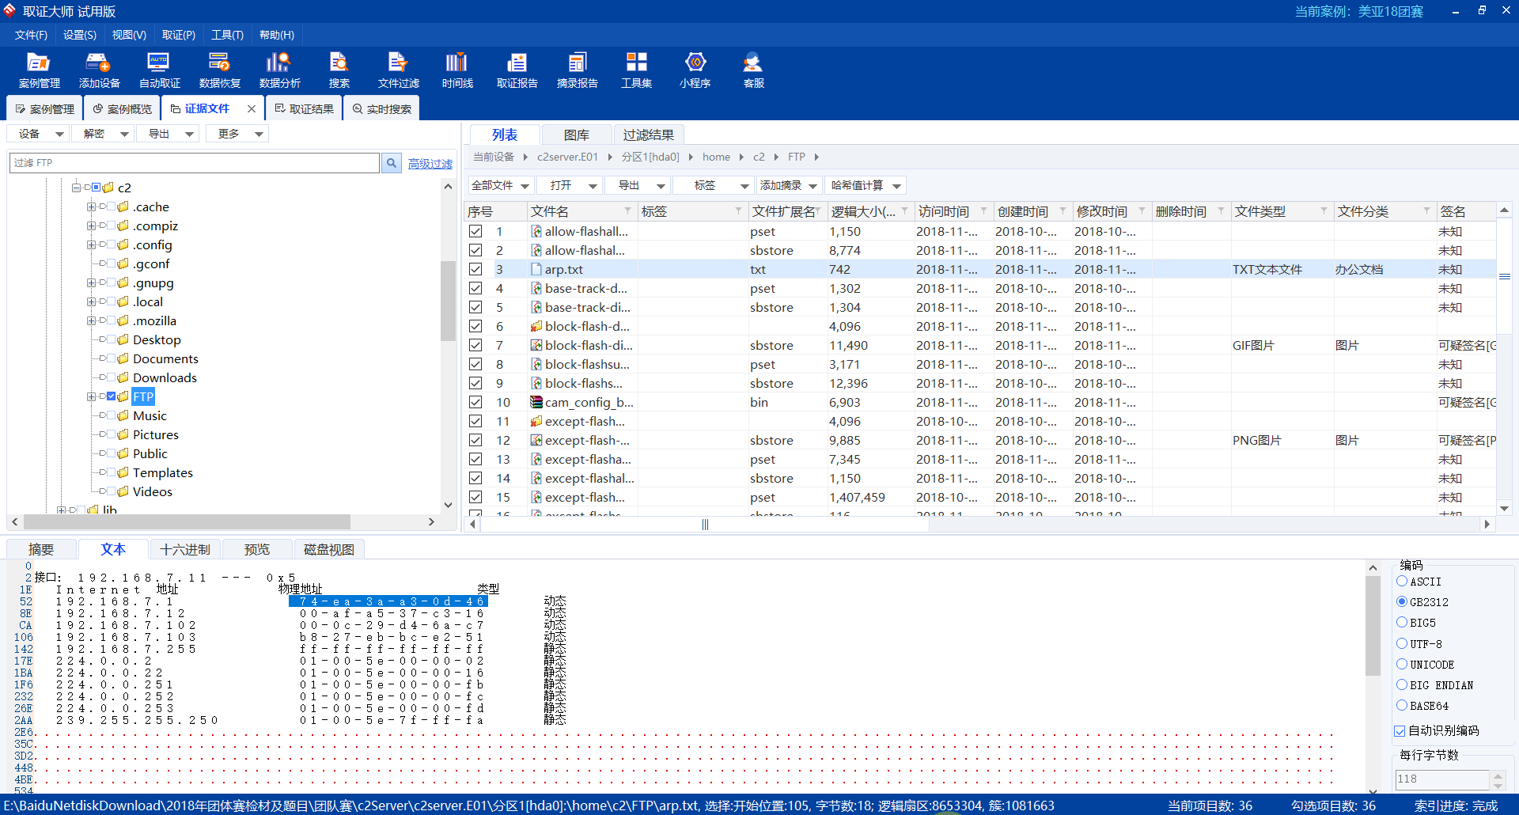Open the 时间线 view
The height and width of the screenshot is (815, 1519).
[x=457, y=70]
